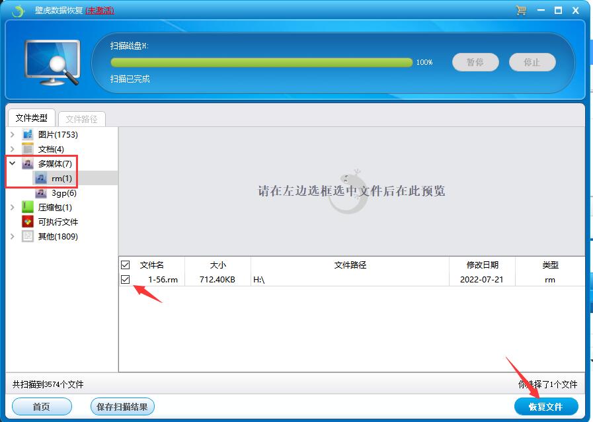593x422 pixels.
Task: Switch to the 文件路径 tab
Action: coord(82,119)
